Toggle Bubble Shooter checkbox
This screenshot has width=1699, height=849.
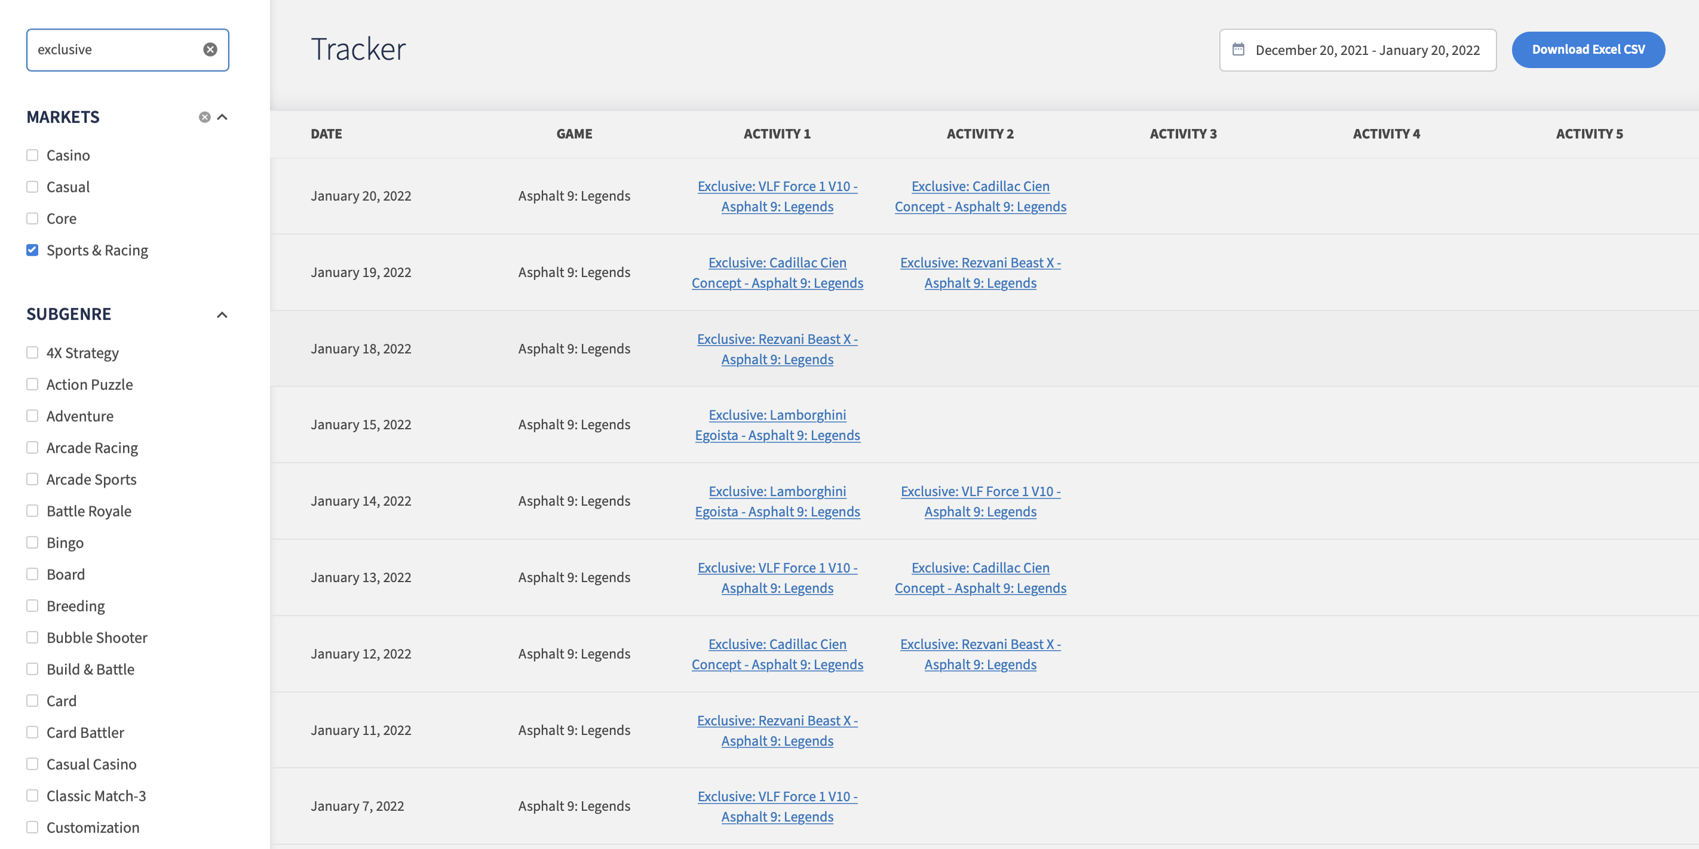(x=32, y=638)
